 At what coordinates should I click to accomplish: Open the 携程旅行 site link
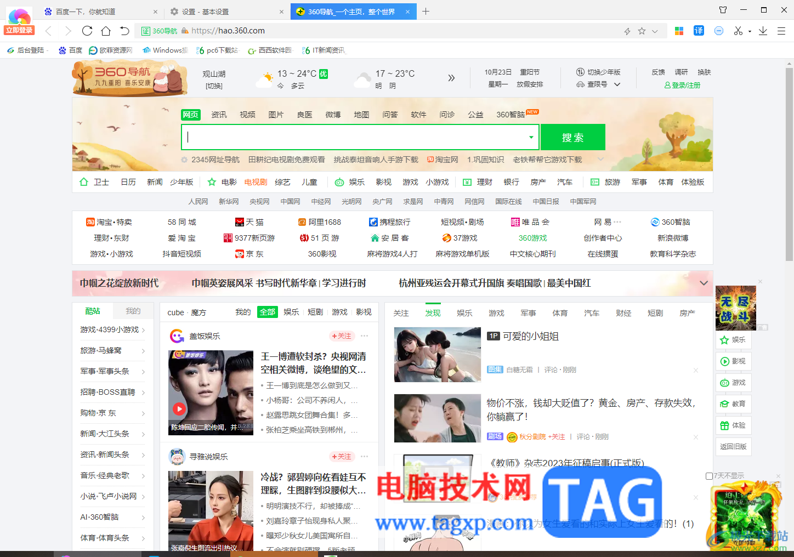point(389,222)
